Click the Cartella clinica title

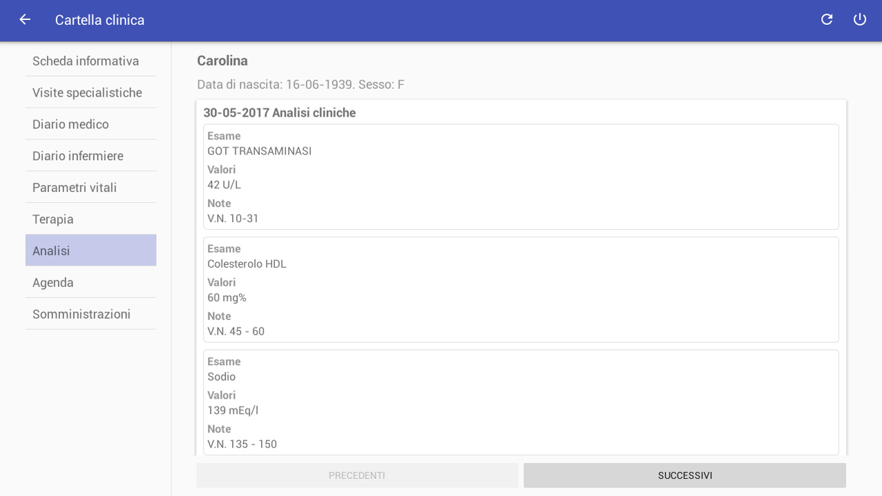point(100,20)
